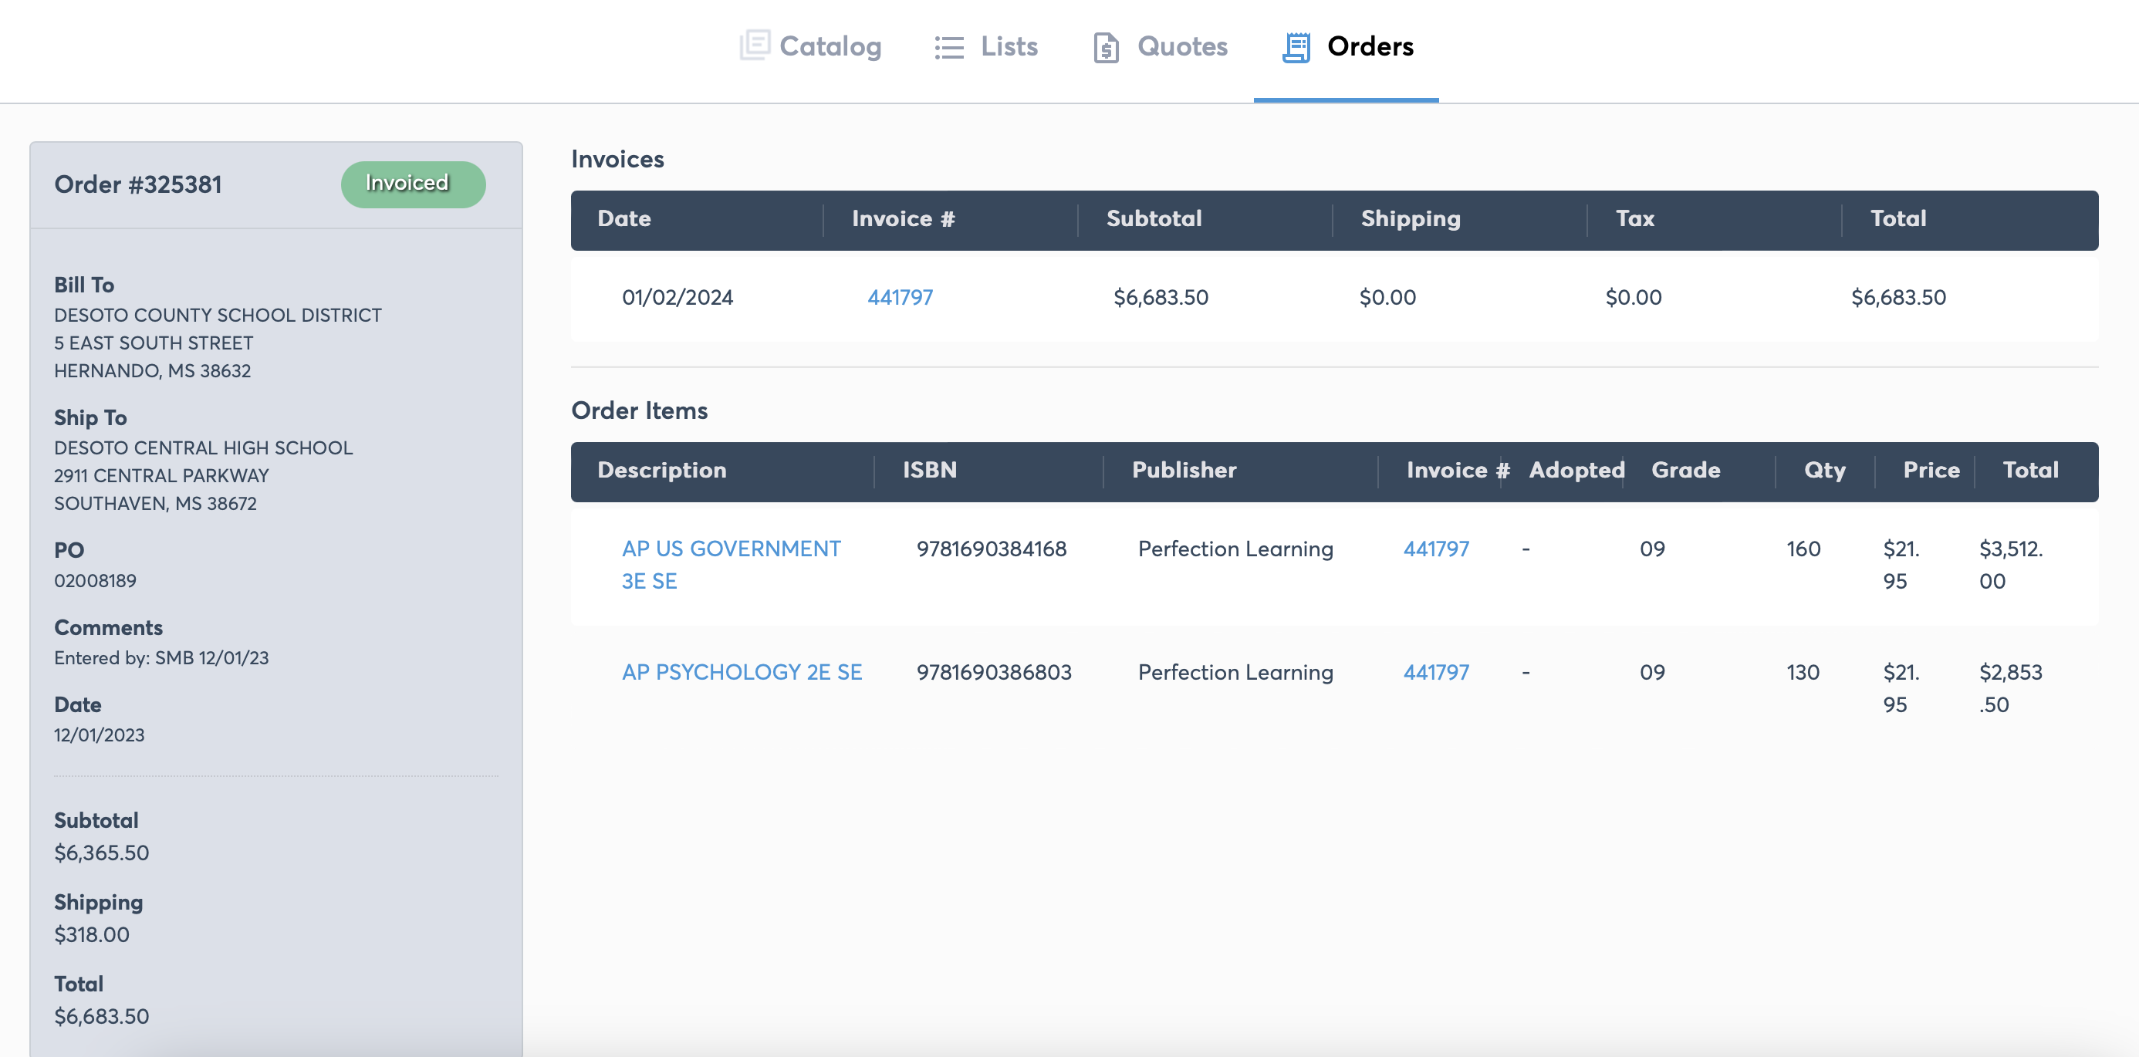
Task: Click the Subtotal header in Invoices table
Action: (1154, 219)
